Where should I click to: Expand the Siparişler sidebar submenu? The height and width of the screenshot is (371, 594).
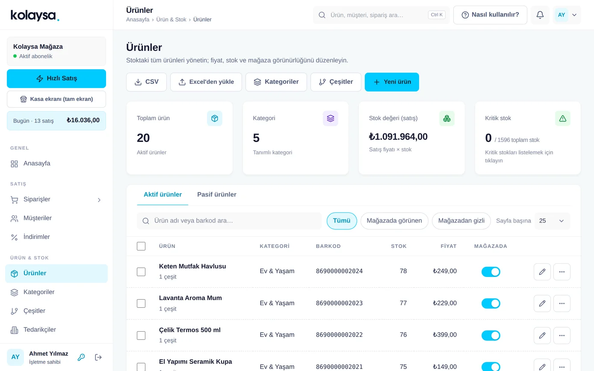click(x=99, y=200)
